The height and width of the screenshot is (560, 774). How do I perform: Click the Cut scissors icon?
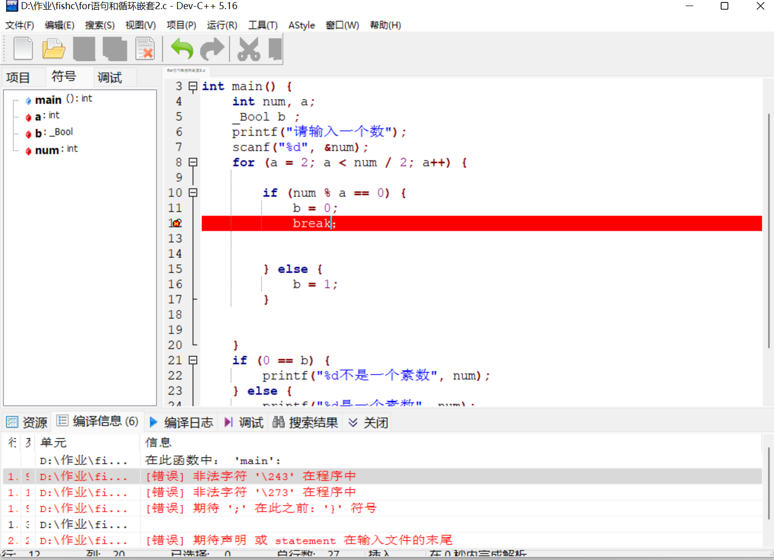click(x=249, y=49)
